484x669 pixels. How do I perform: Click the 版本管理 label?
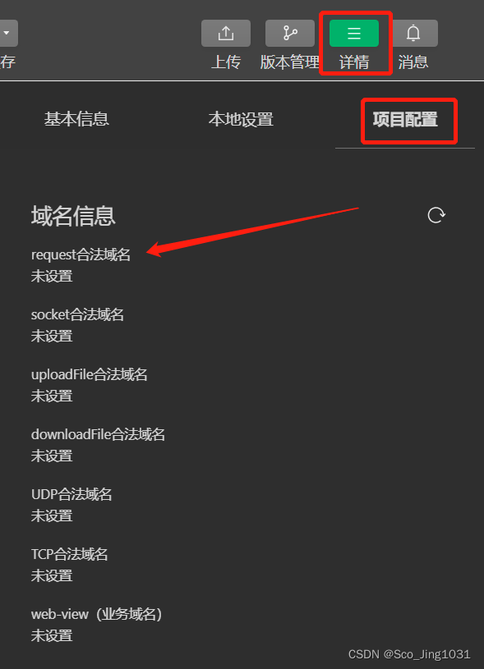point(289,62)
